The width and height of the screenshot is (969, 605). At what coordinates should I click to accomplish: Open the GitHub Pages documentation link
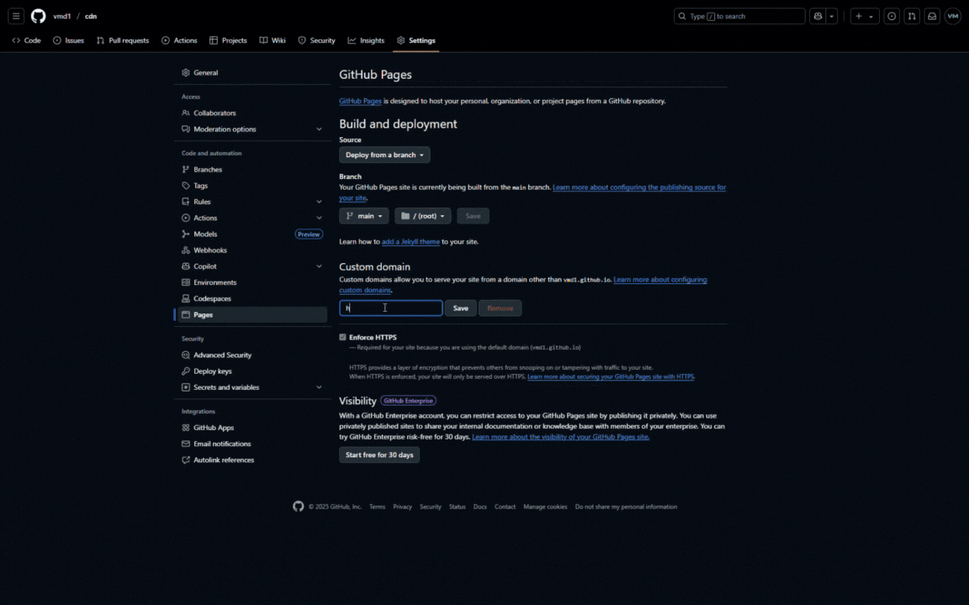pyautogui.click(x=360, y=101)
